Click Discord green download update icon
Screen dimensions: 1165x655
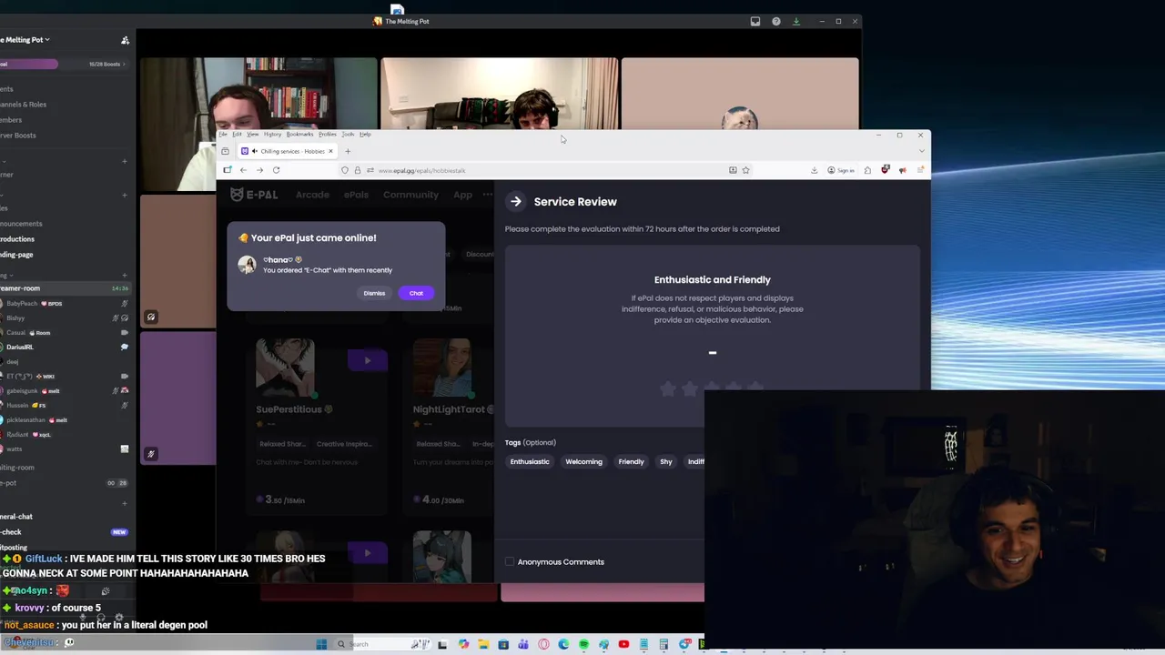tap(796, 21)
